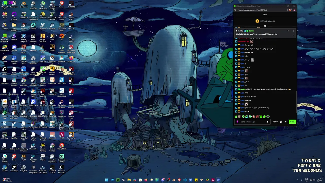Viewport: 325px width, 183px height.
Task: Open Discord desktop icon
Action: tap(14, 48)
